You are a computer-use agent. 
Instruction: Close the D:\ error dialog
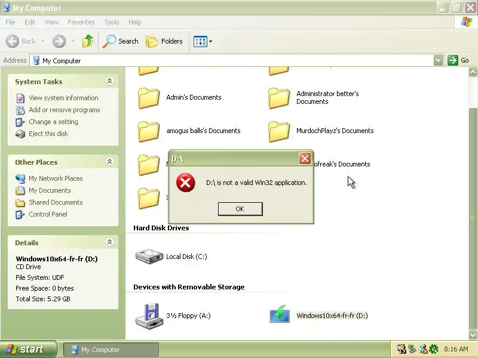click(x=305, y=158)
